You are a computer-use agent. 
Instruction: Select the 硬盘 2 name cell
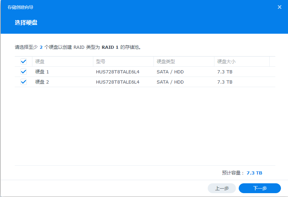click(x=42, y=82)
